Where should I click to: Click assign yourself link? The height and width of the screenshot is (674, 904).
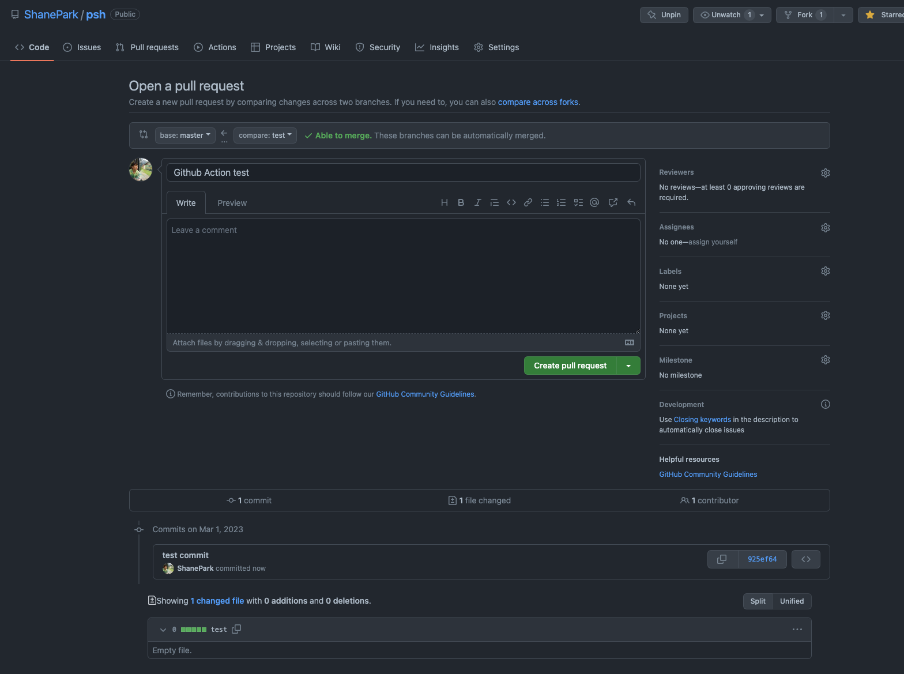[713, 242]
